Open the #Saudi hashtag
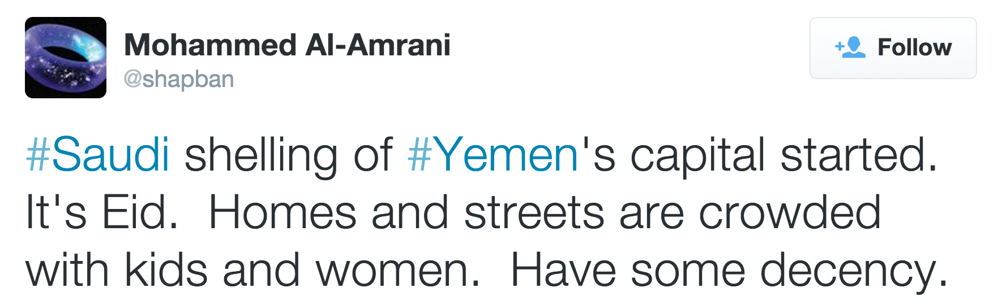1002x305 pixels. [x=98, y=155]
